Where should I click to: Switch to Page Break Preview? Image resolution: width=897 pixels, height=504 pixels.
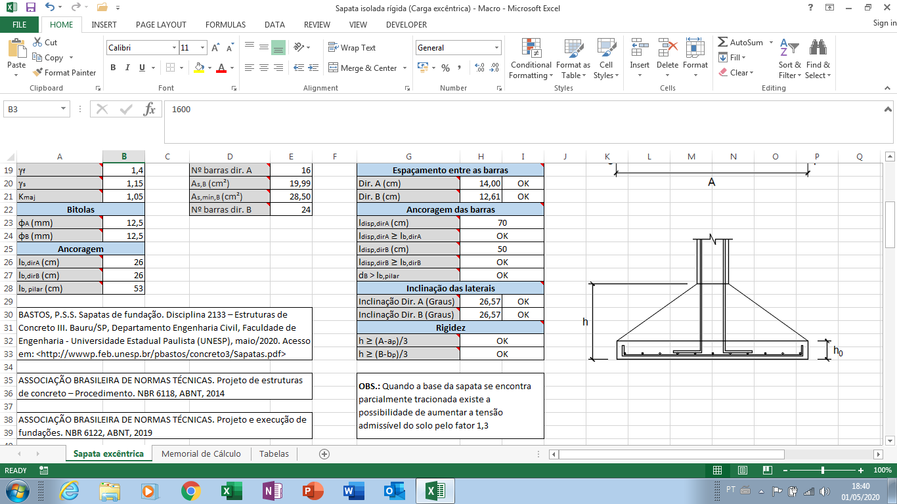tap(768, 471)
